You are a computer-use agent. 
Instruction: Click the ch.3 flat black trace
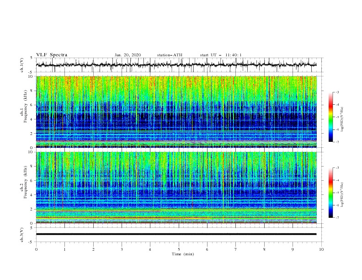(176, 234)
